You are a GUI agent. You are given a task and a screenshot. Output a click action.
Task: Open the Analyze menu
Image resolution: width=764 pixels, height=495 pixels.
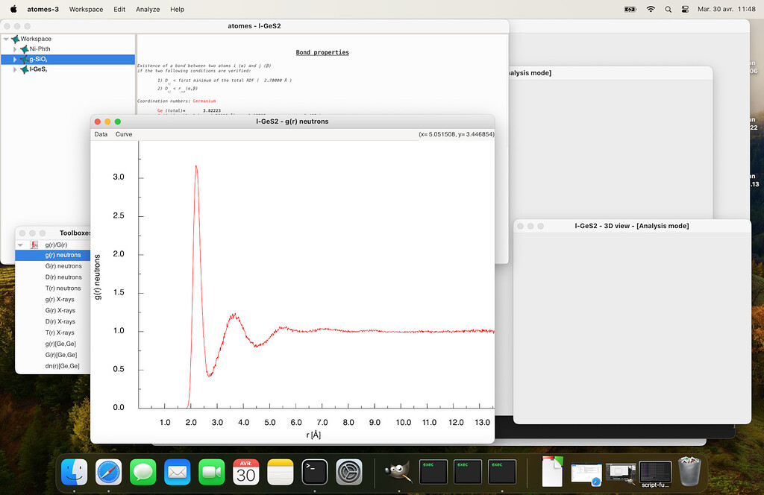148,9
